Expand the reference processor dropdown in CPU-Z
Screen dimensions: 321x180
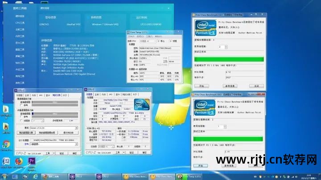point(53,144)
